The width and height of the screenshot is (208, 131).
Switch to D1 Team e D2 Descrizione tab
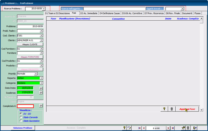pos(57,13)
